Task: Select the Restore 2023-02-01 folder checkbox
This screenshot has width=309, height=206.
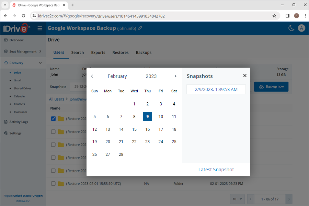Action: coord(53,183)
